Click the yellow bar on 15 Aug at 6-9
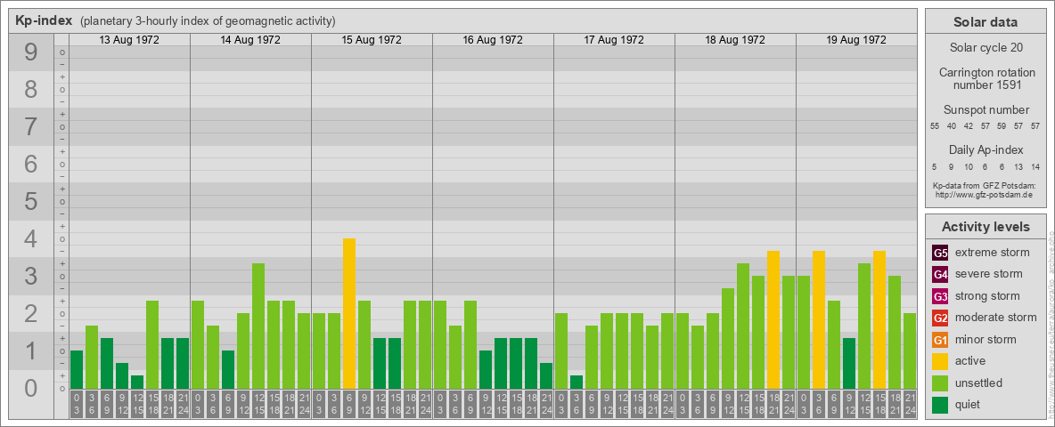 click(x=349, y=313)
